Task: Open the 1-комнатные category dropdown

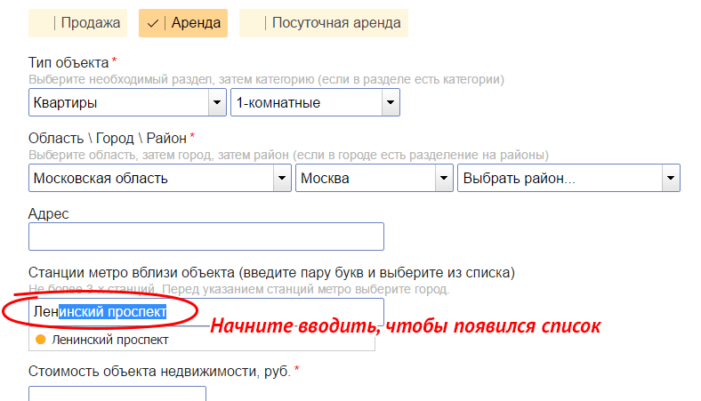Action: pos(306,102)
